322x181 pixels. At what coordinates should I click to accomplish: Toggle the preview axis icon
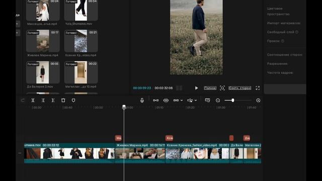190,101
